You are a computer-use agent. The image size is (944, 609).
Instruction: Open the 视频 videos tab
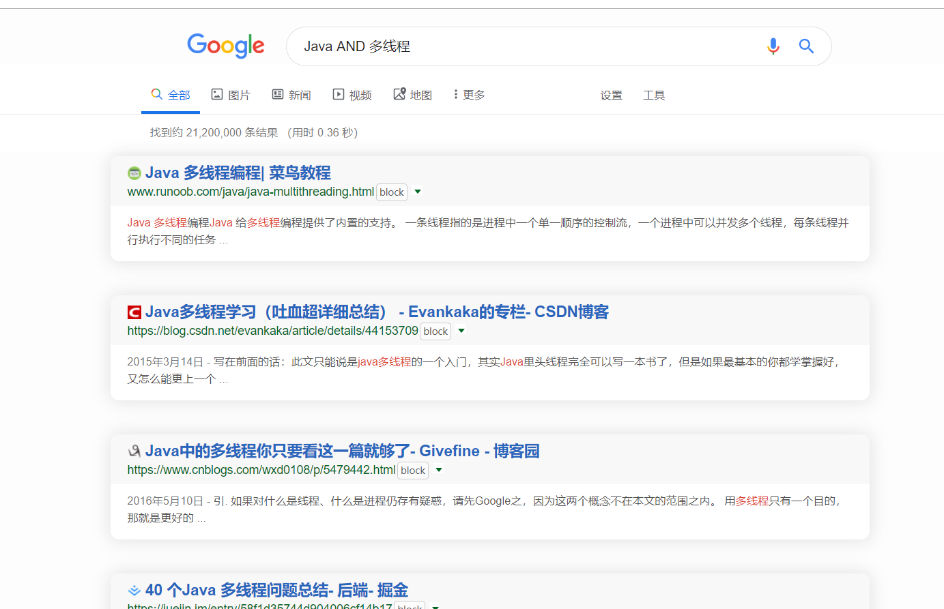click(352, 95)
